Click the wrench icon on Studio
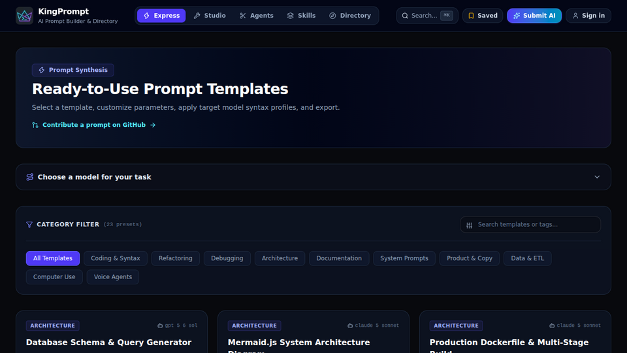Image resolution: width=627 pixels, height=353 pixels. click(x=197, y=16)
